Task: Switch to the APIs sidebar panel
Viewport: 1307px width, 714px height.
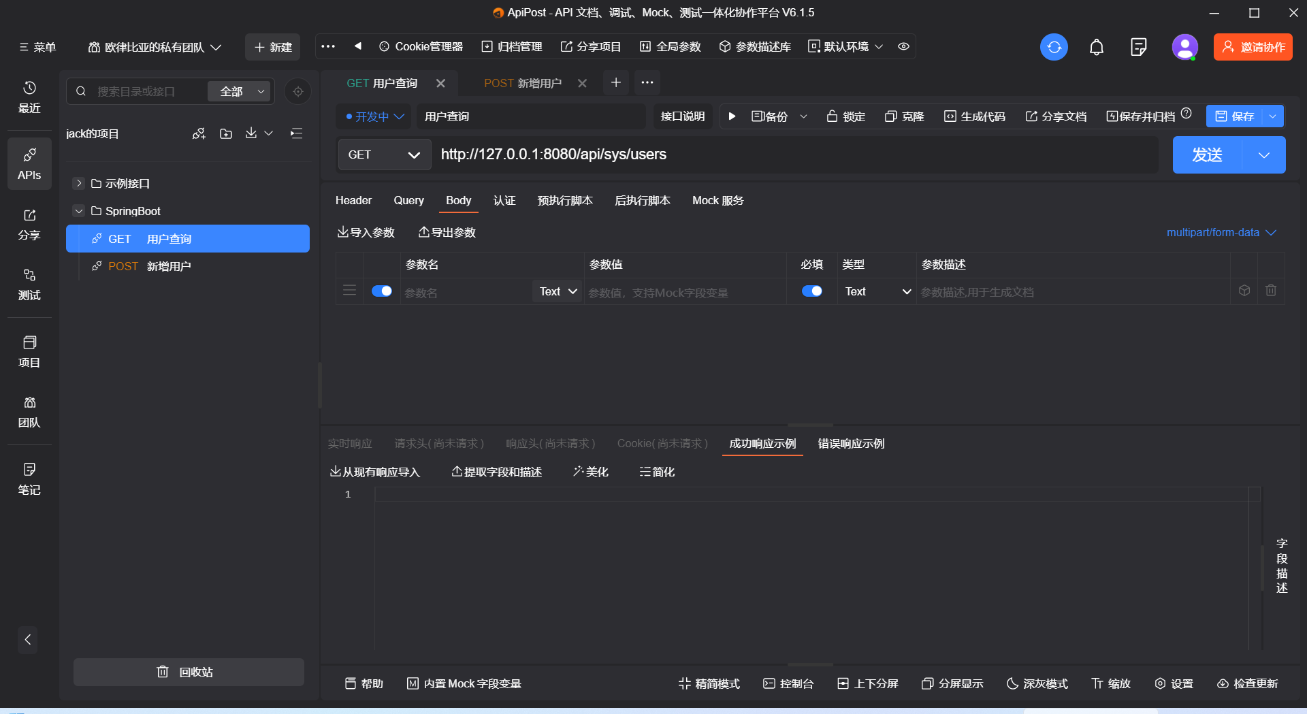Action: click(x=29, y=164)
